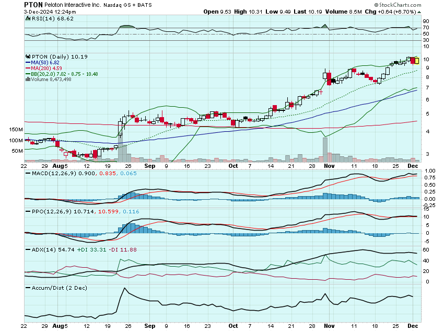The width and height of the screenshot is (444, 331).
Task: Click the Chg +0.64 (+6.70%) value
Action: point(391,12)
